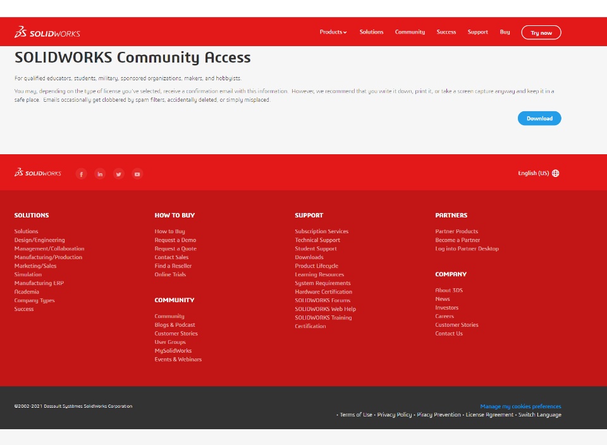This screenshot has height=445, width=607.
Task: Click the globe language icon
Action: 556,173
